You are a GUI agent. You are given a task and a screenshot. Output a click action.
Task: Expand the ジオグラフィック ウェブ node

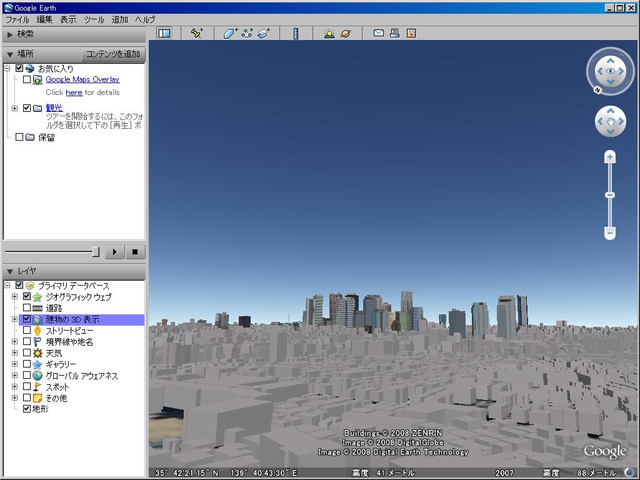15,297
